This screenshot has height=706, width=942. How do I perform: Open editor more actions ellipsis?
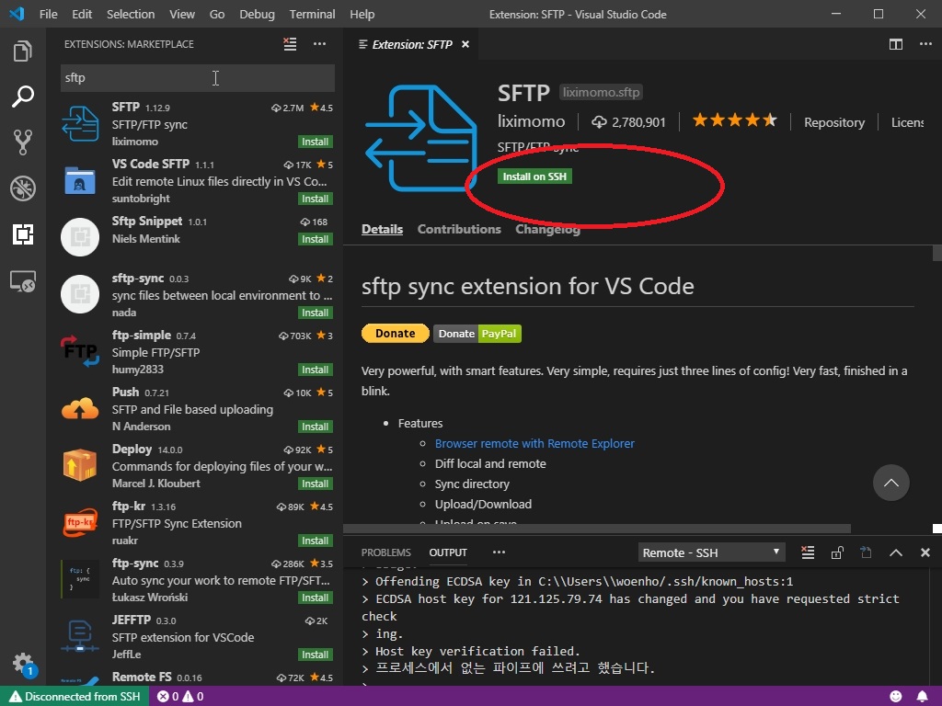pos(925,44)
